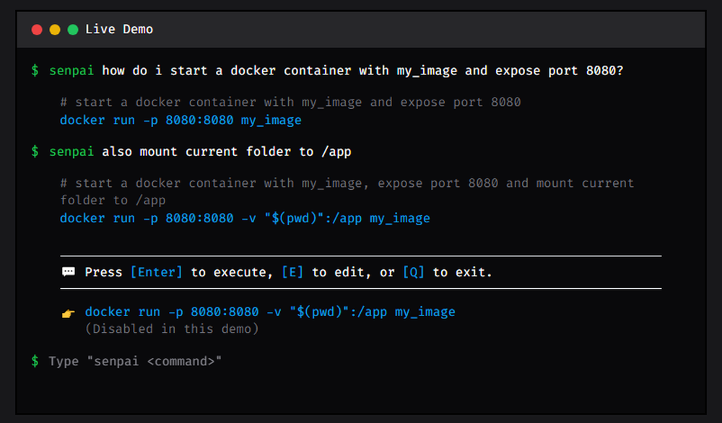Click the last green dollar prompt symbol
The height and width of the screenshot is (423, 722).
[x=35, y=362]
